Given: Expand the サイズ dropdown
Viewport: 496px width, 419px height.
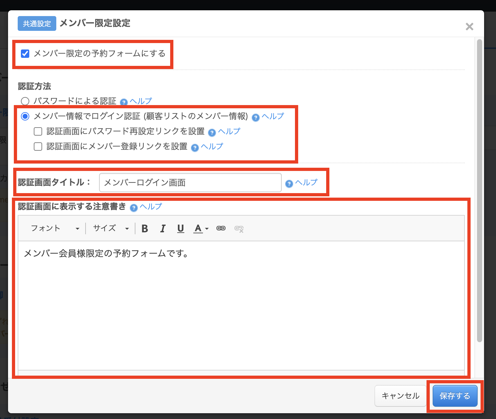Looking at the screenshot, I should [111, 228].
